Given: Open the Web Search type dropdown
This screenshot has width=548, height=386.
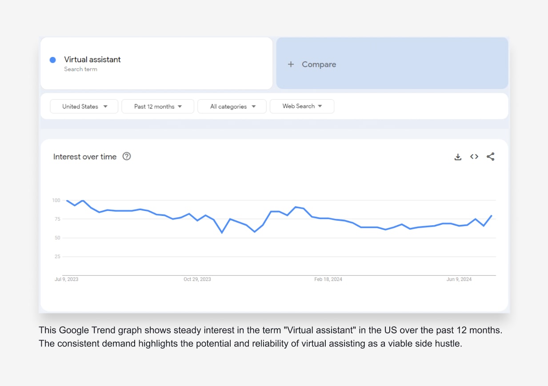Looking at the screenshot, I should [302, 106].
